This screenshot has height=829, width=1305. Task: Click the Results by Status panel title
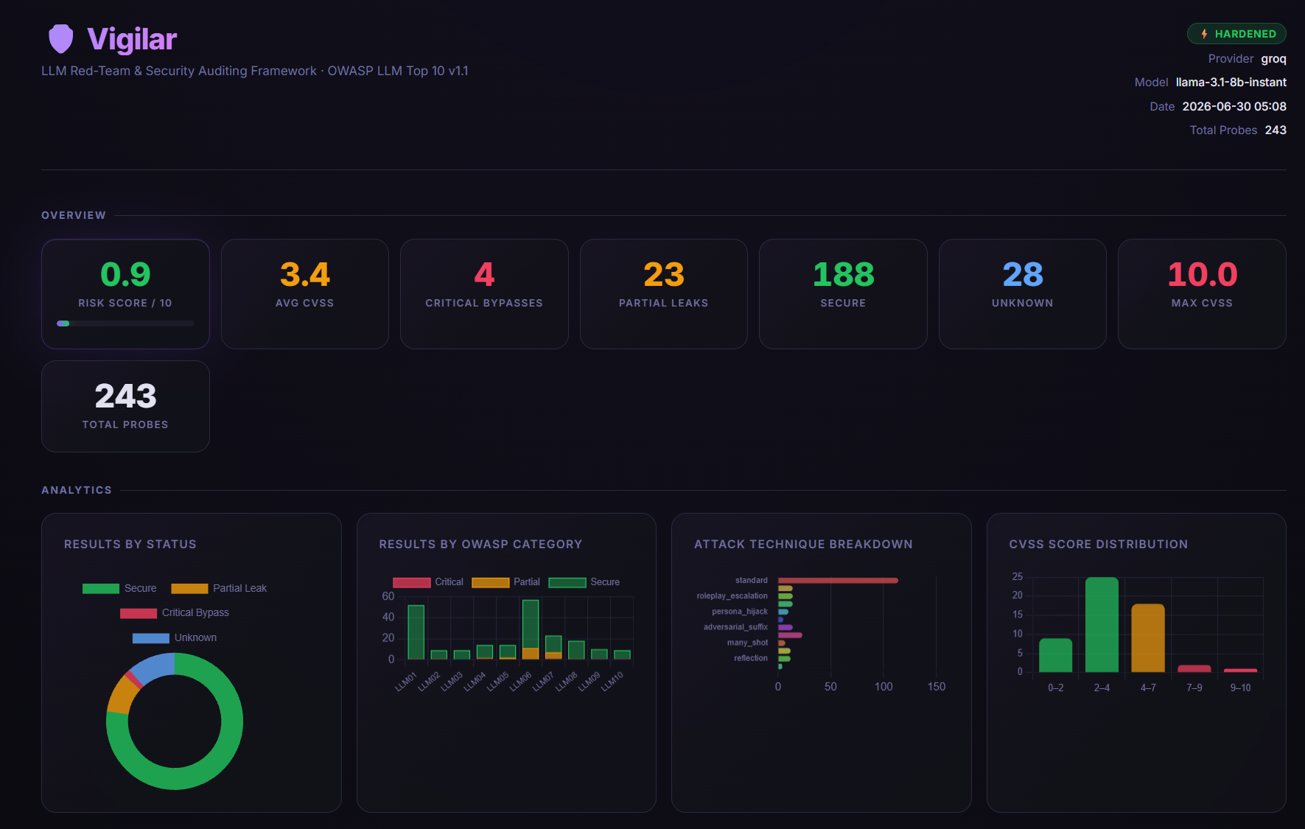coord(130,544)
